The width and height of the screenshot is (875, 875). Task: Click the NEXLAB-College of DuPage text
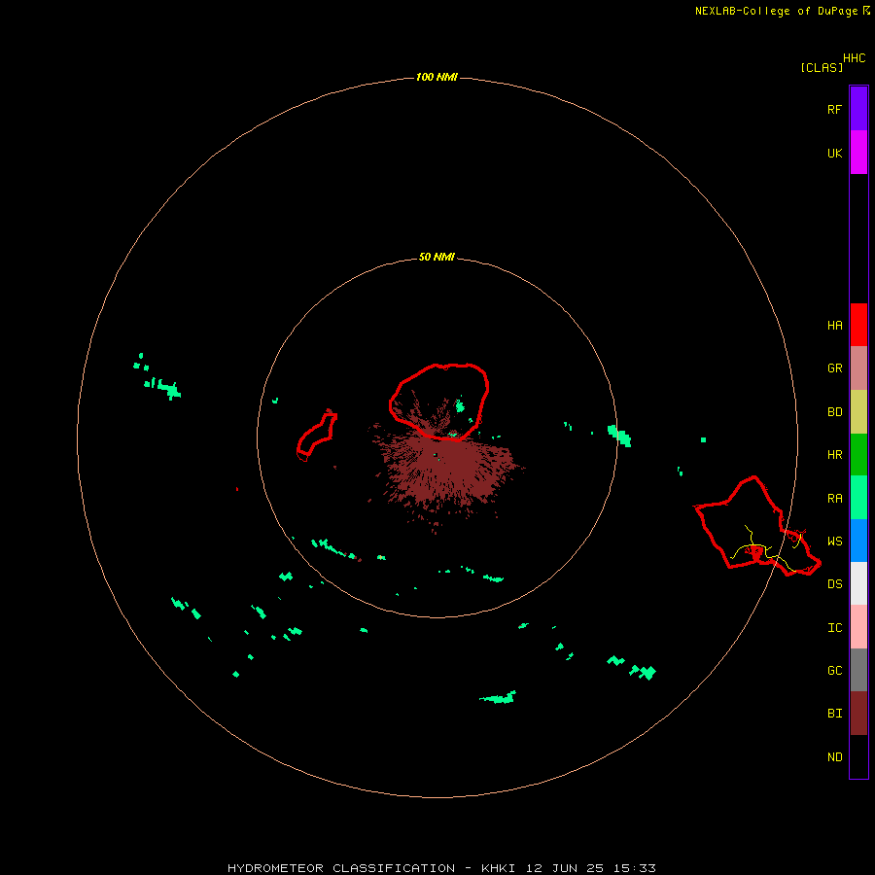776,11
